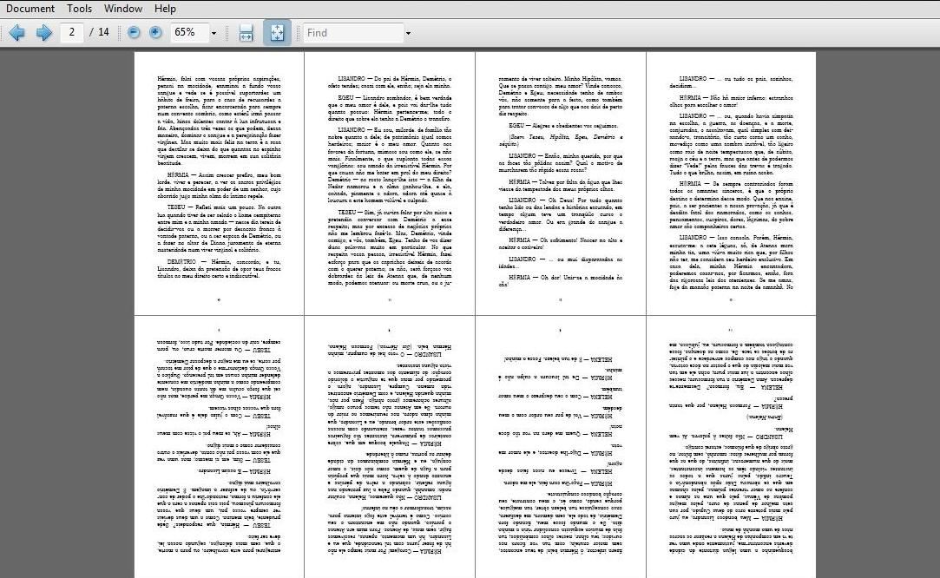This screenshot has height=578, width=940.
Task: Zoom out with the minus icon
Action: [133, 32]
